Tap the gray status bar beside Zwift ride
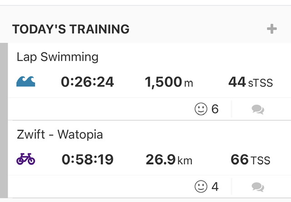This screenshot has height=202, width=291. pos(4,159)
